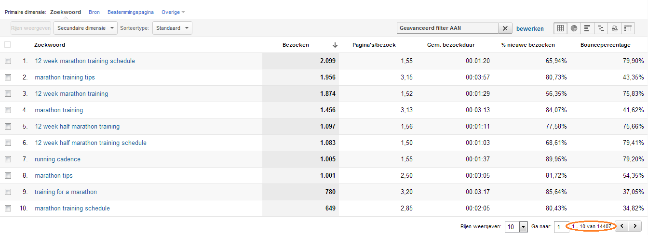648x235 pixels.
Task: Open the rows-per-page dropdown showing 10
Action: (516, 227)
